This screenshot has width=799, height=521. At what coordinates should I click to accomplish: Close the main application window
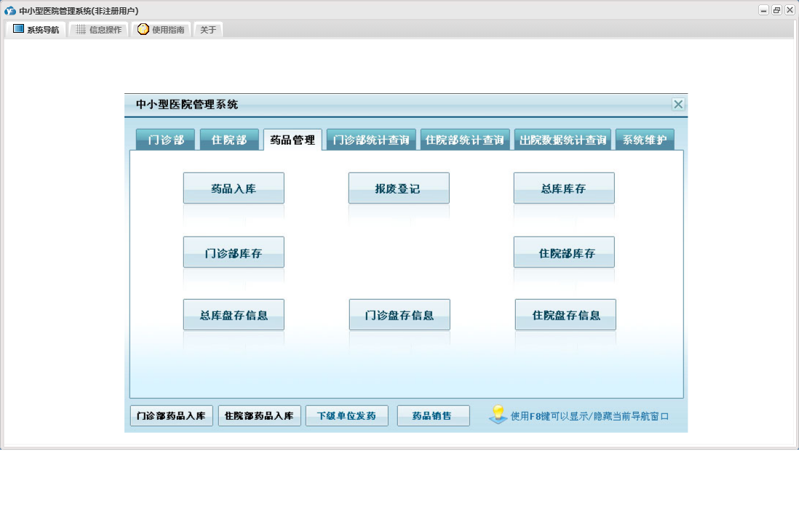[790, 10]
